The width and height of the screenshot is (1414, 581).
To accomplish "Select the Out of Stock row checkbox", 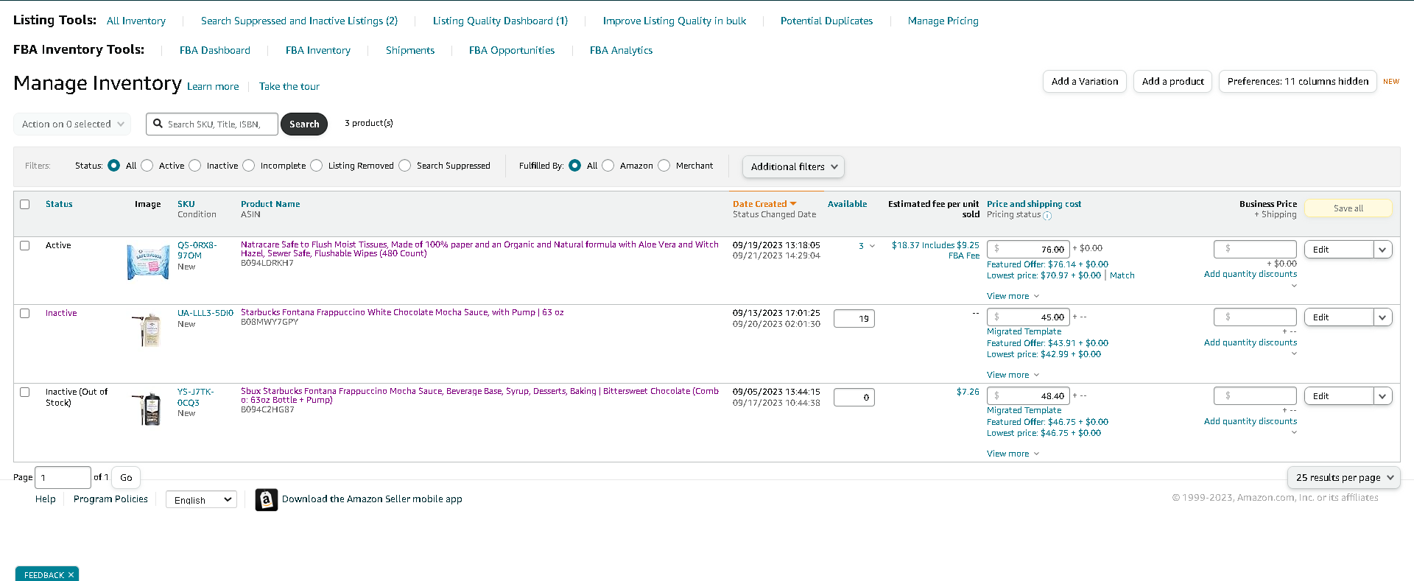I will [x=25, y=392].
